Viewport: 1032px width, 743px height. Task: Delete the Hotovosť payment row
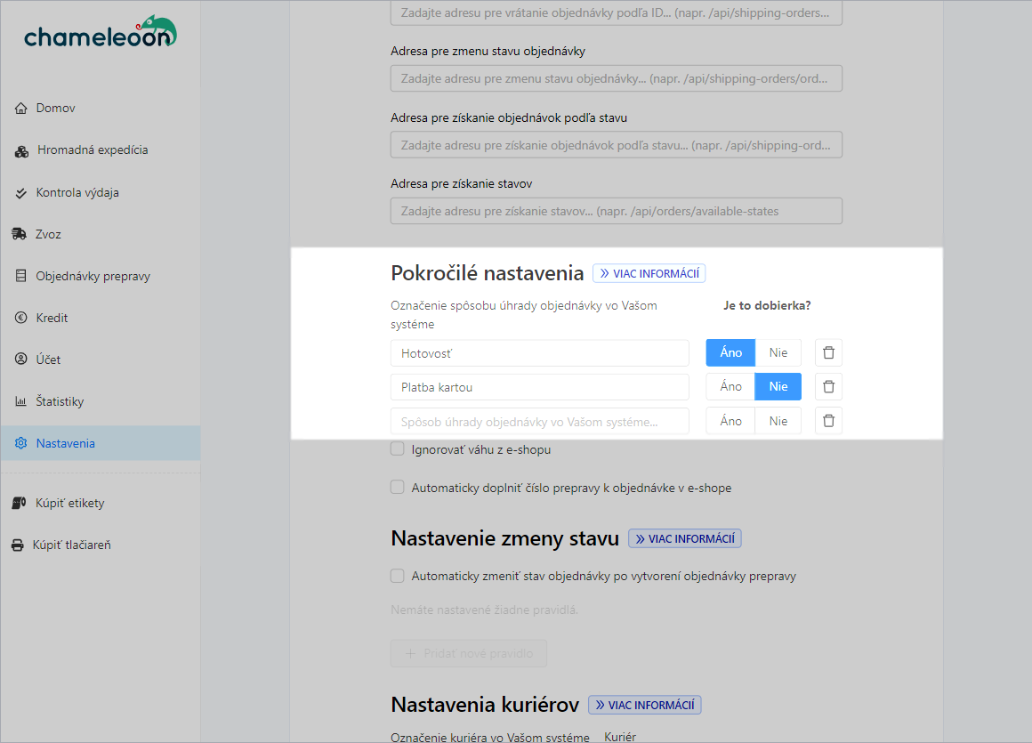click(x=828, y=353)
